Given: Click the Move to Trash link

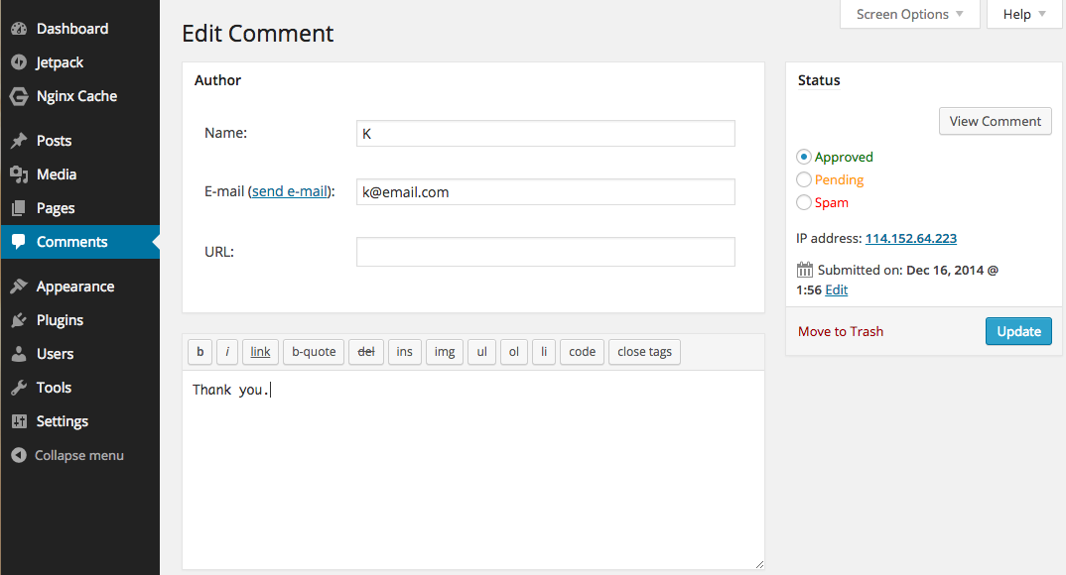Looking at the screenshot, I should [x=840, y=331].
